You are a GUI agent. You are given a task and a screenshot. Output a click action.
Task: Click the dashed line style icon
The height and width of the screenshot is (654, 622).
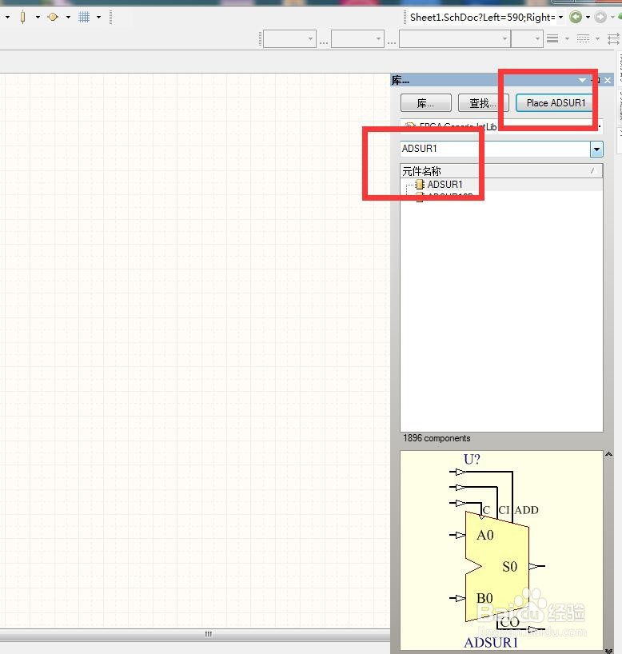[x=583, y=39]
